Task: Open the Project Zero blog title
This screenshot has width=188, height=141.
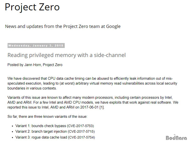Action: (x=32, y=7)
